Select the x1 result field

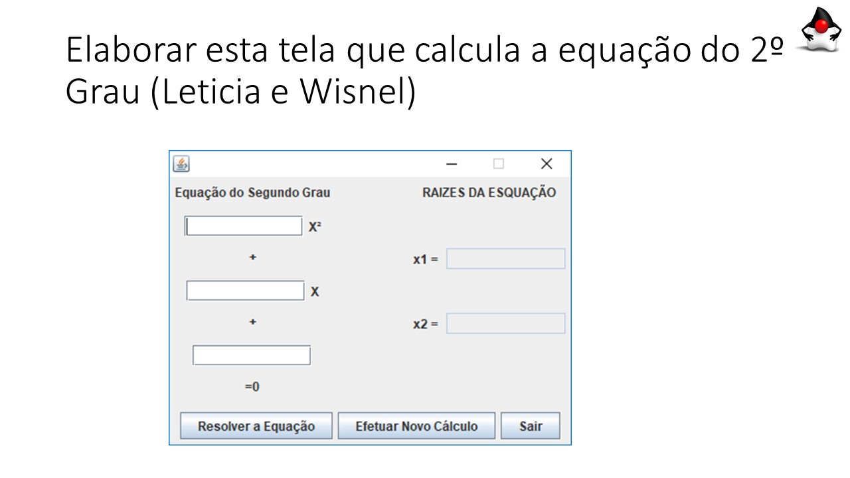(x=505, y=259)
